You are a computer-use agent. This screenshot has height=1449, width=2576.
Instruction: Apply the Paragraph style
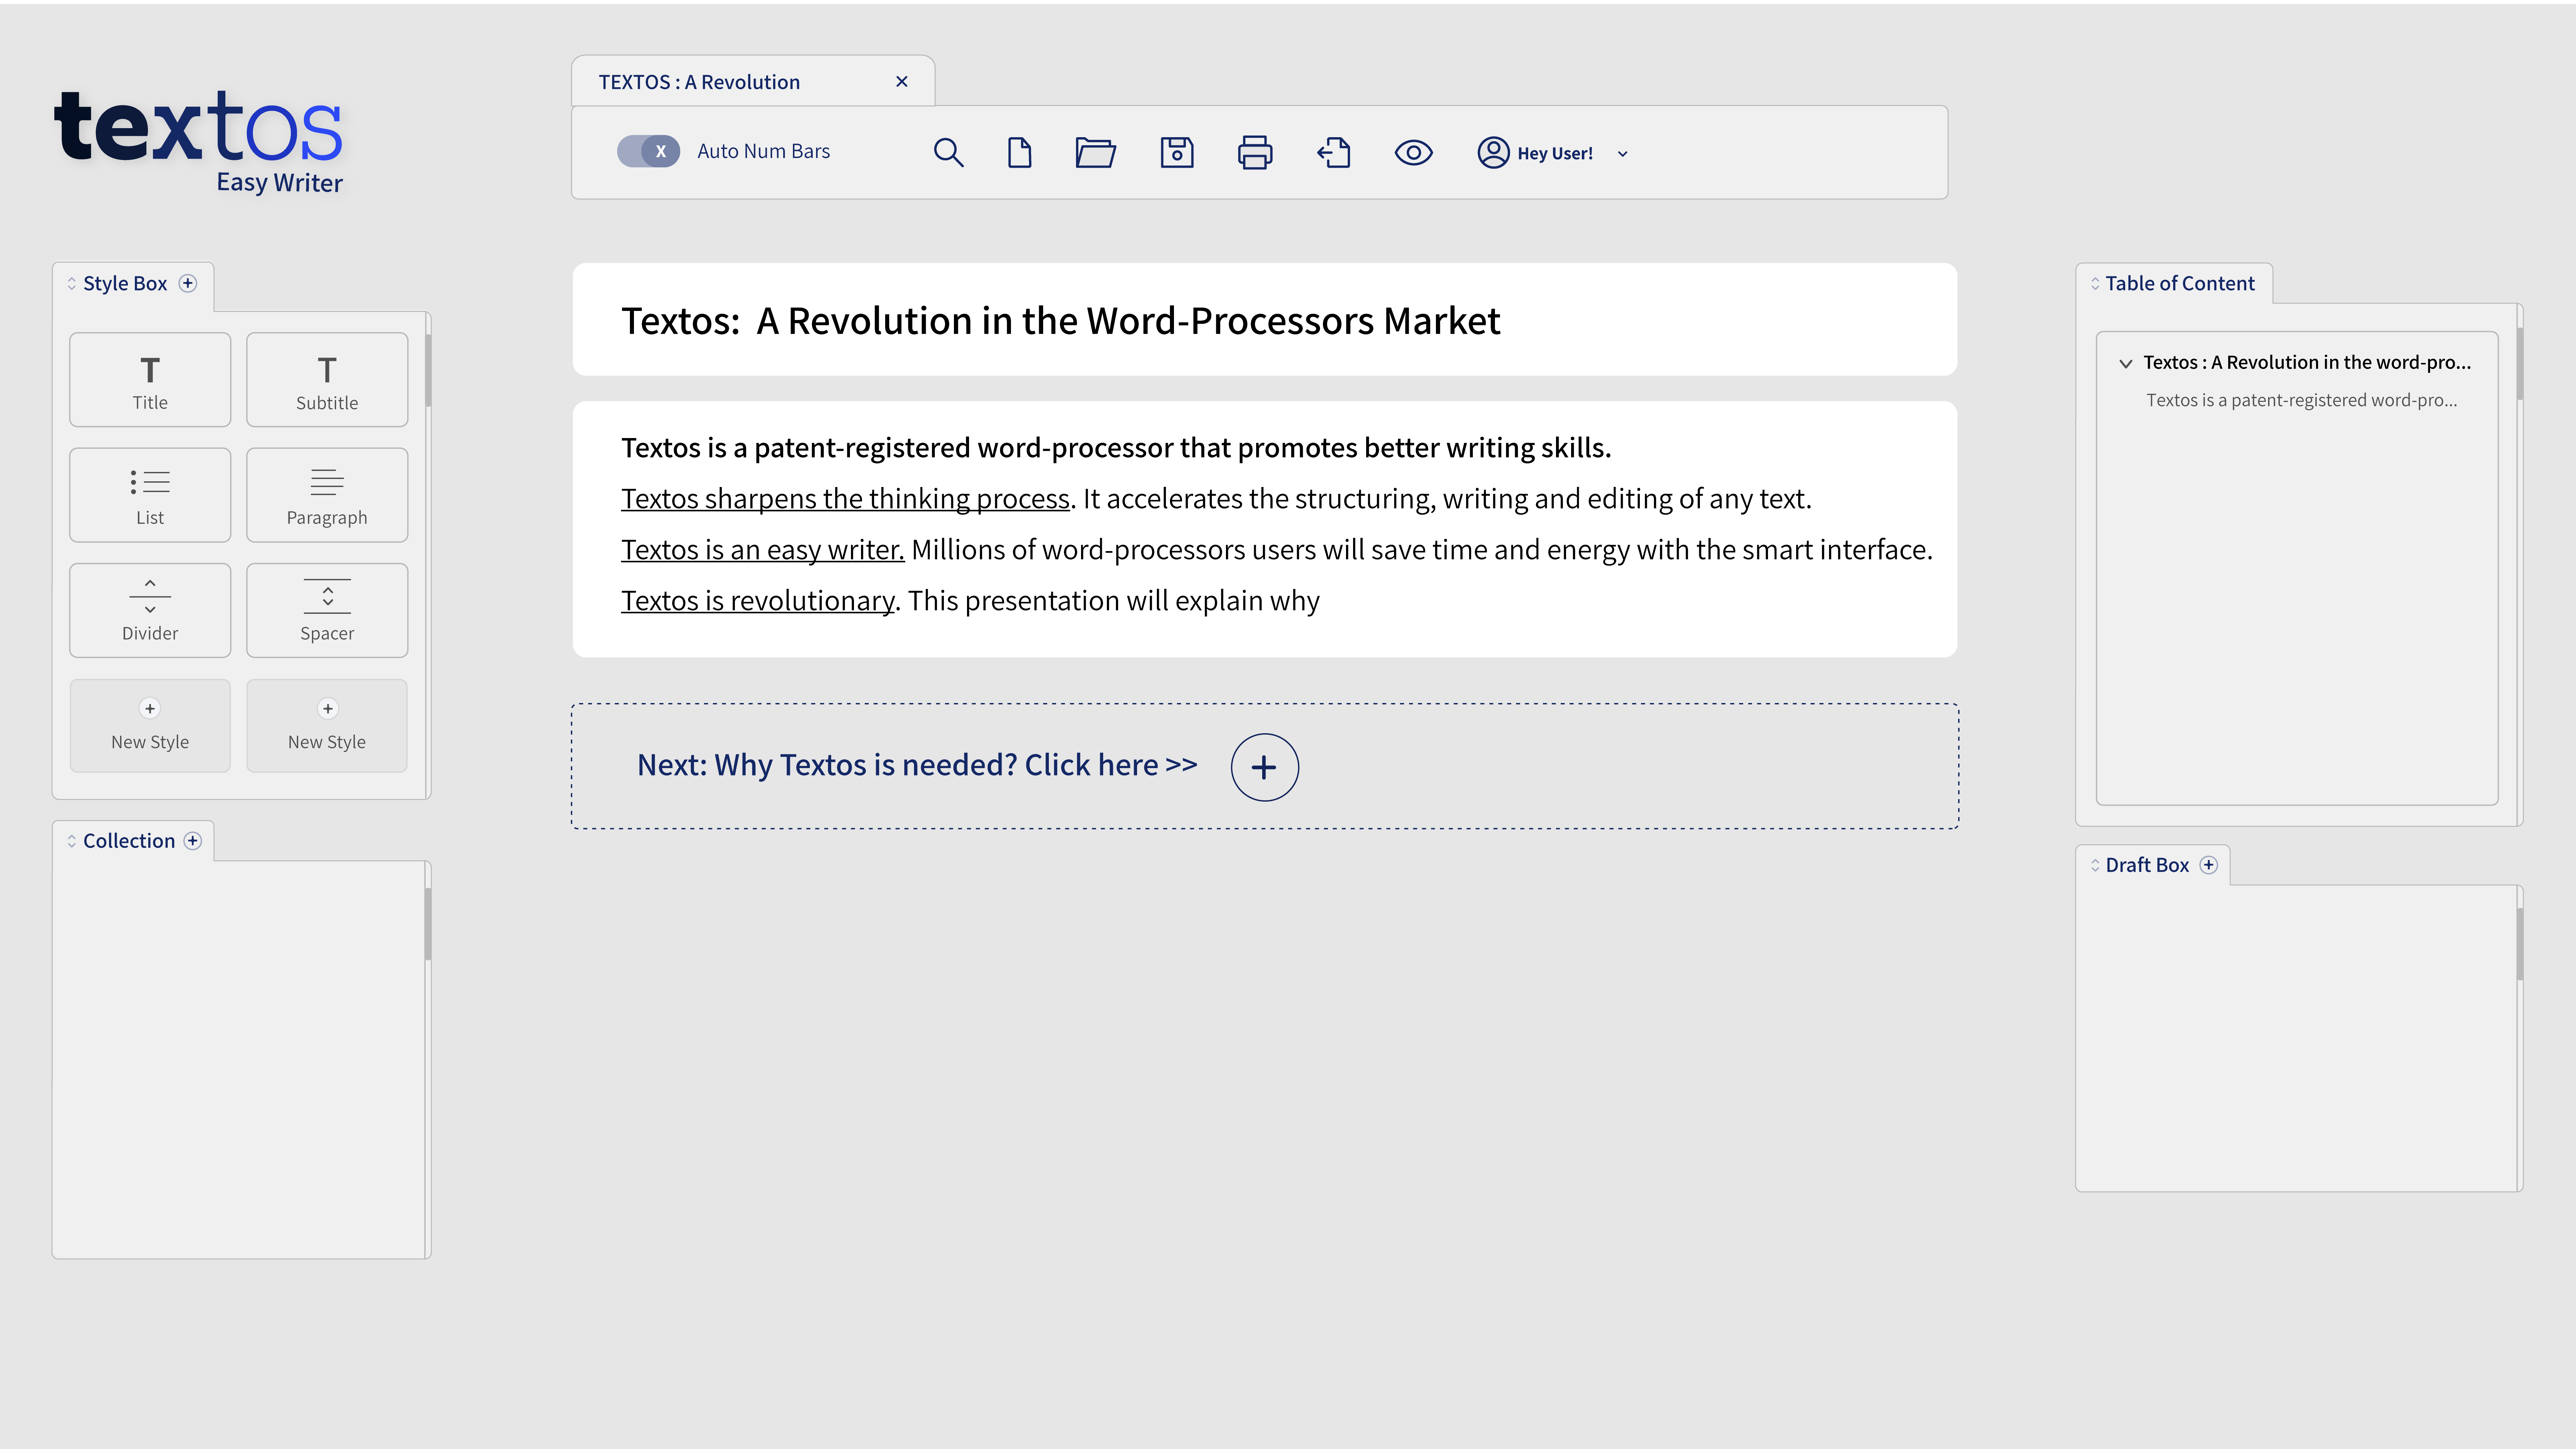coord(327,495)
